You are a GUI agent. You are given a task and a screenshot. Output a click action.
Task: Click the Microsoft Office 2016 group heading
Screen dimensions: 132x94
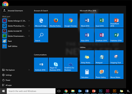pos(88,11)
